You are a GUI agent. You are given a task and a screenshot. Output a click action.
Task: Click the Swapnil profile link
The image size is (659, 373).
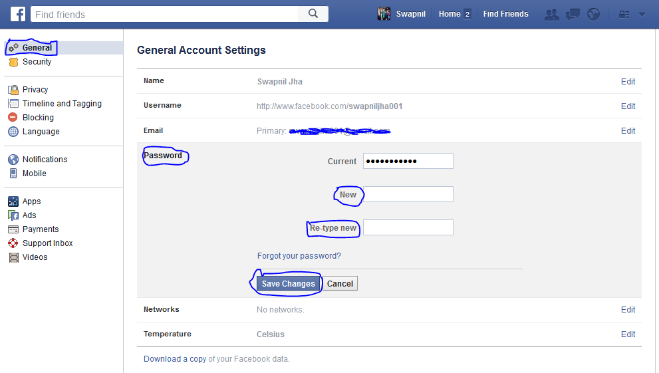pyautogui.click(x=410, y=14)
